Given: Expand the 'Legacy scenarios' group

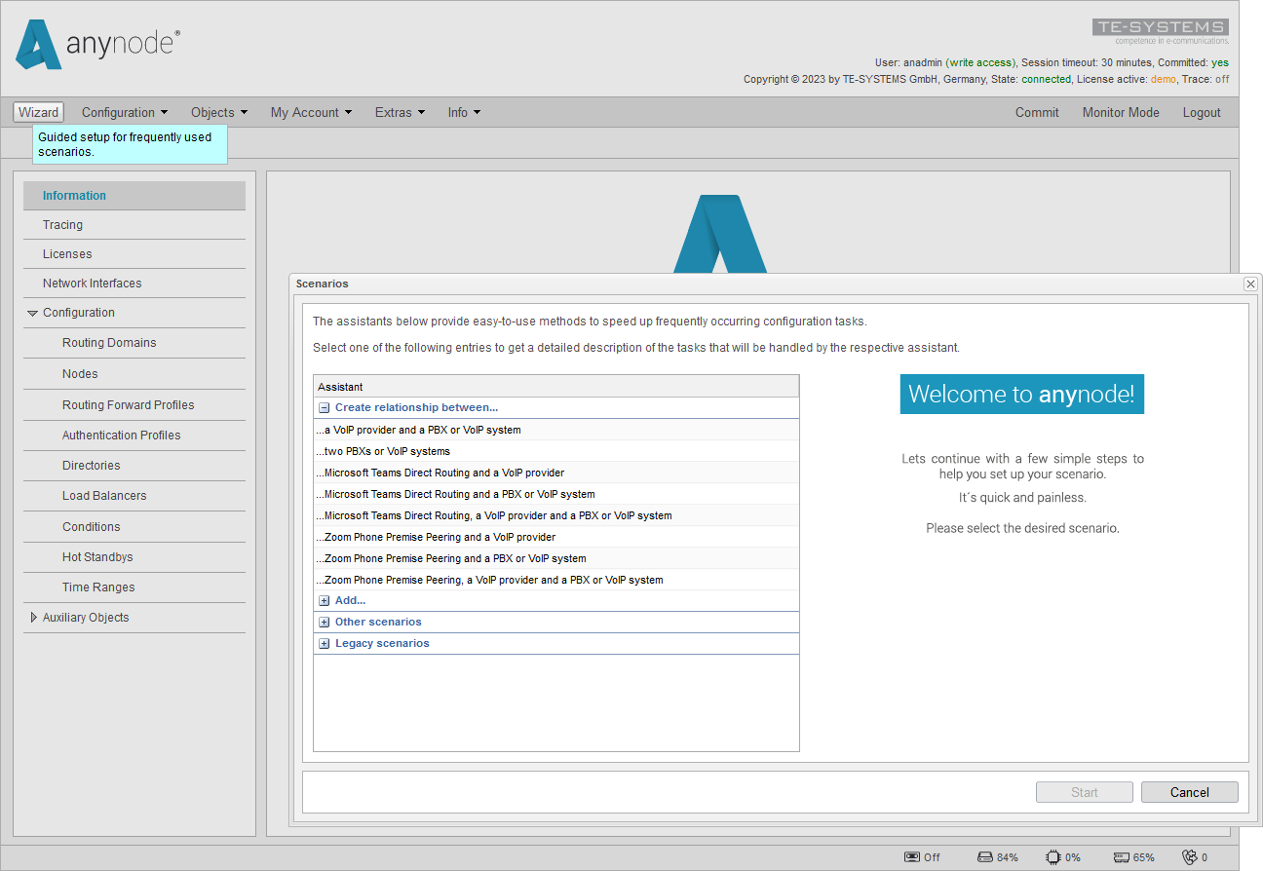Looking at the screenshot, I should point(325,644).
